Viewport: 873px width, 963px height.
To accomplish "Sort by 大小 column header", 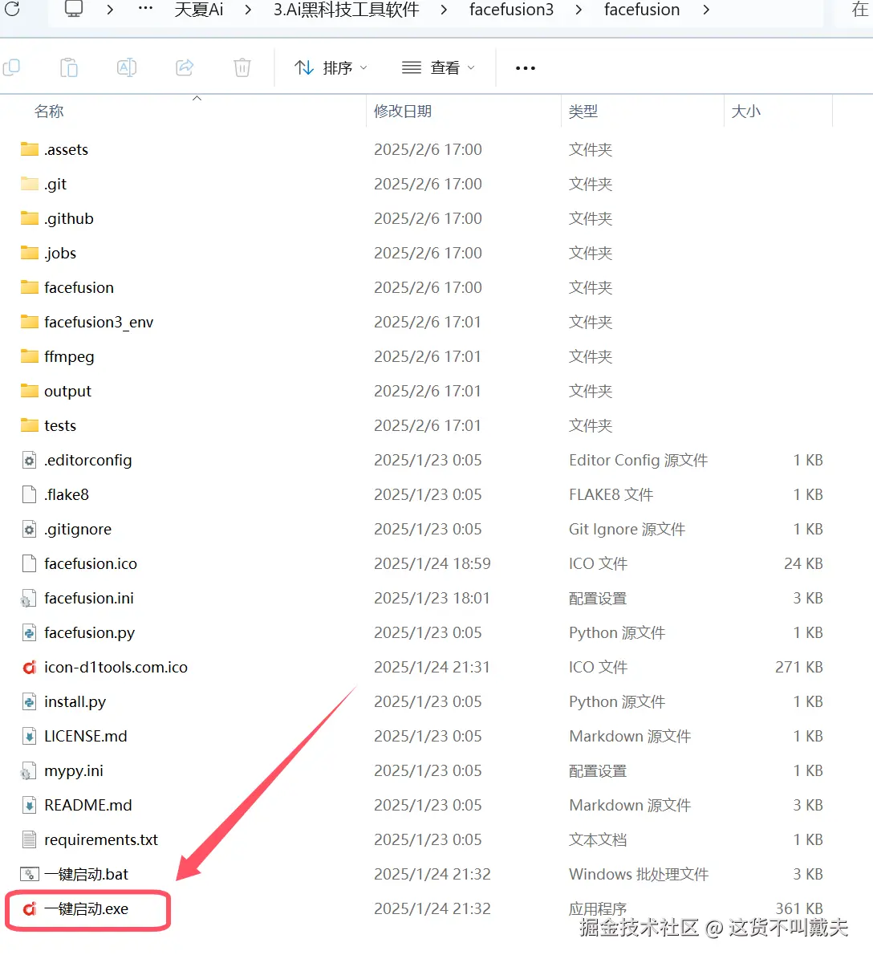I will tap(746, 112).
